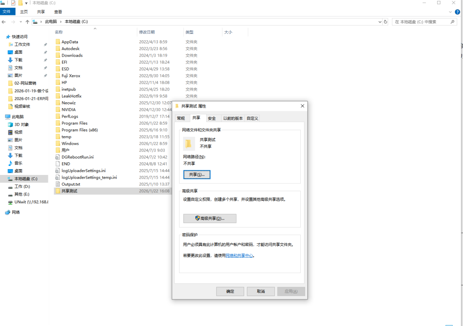Screen dimensions: 463x326
Task: Open the recent locations chevron next to Forward
Action: [x=21, y=21]
